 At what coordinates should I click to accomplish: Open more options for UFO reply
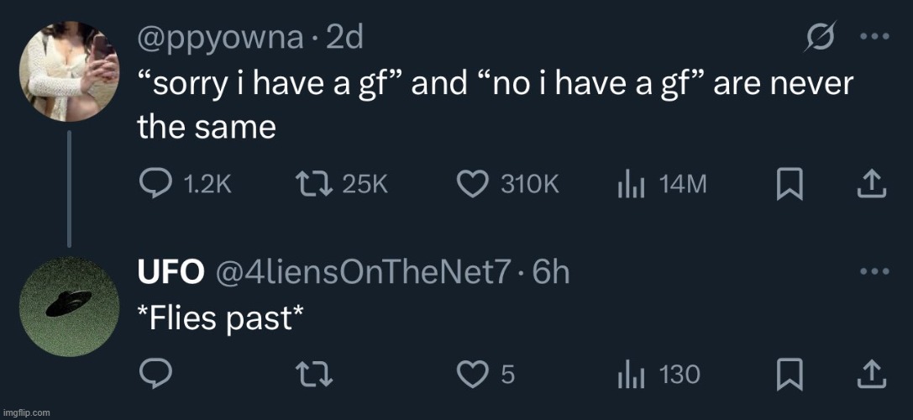point(874,270)
